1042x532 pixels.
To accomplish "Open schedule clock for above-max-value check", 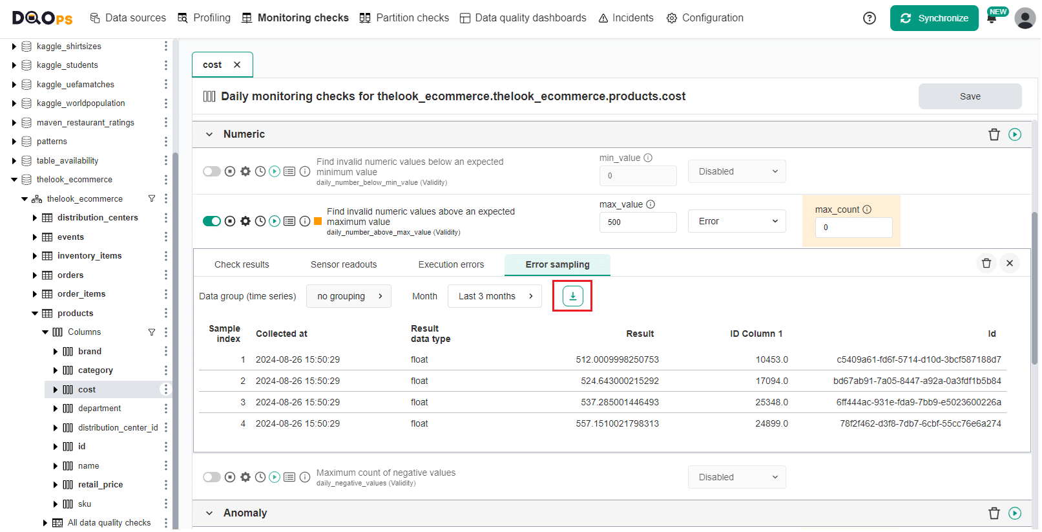I will point(260,221).
